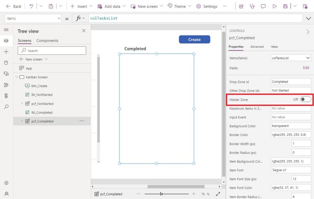Open the Items(Items) colTasksList dropdown
The height and width of the screenshot is (199, 314).
tap(291, 58)
